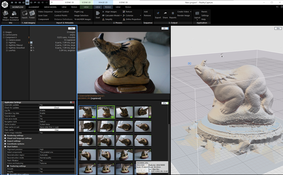Click the Clear cache button

click(57, 130)
